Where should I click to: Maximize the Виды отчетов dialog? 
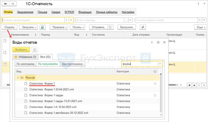coord(158,42)
